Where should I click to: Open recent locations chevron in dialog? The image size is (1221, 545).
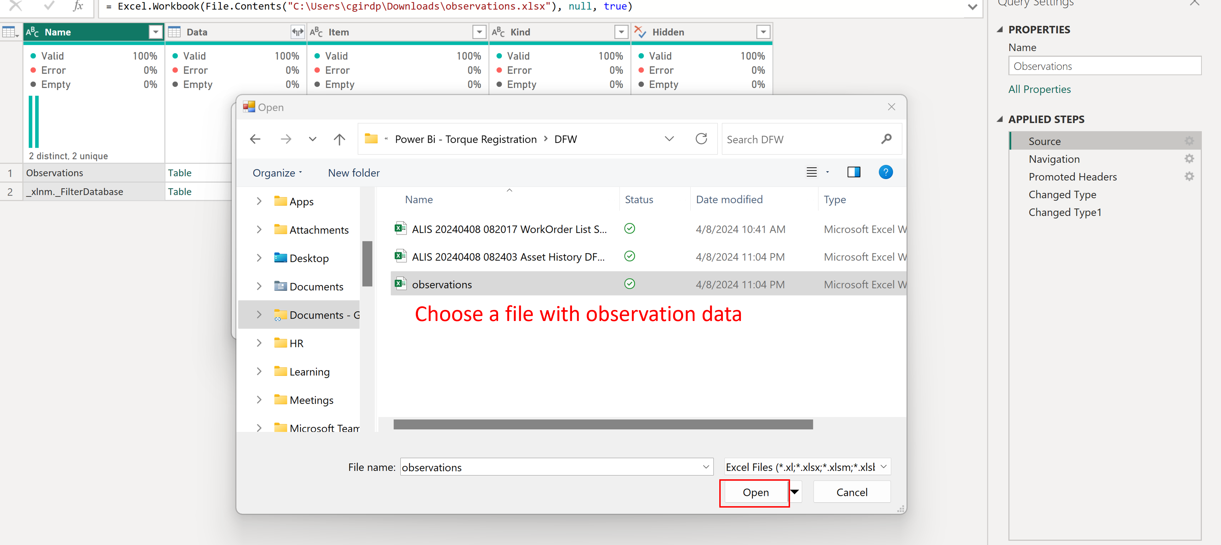click(312, 139)
